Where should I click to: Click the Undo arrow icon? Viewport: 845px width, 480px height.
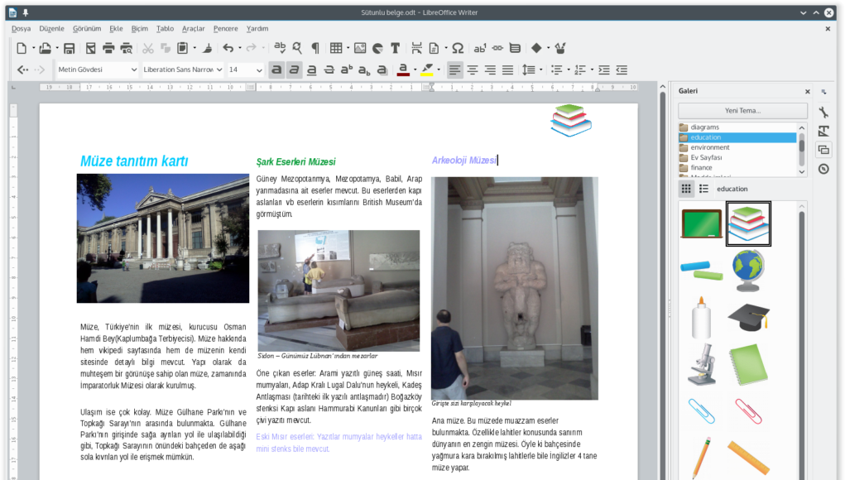[x=228, y=48]
